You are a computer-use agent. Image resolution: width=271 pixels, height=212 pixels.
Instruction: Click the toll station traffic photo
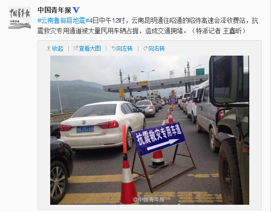(150, 130)
